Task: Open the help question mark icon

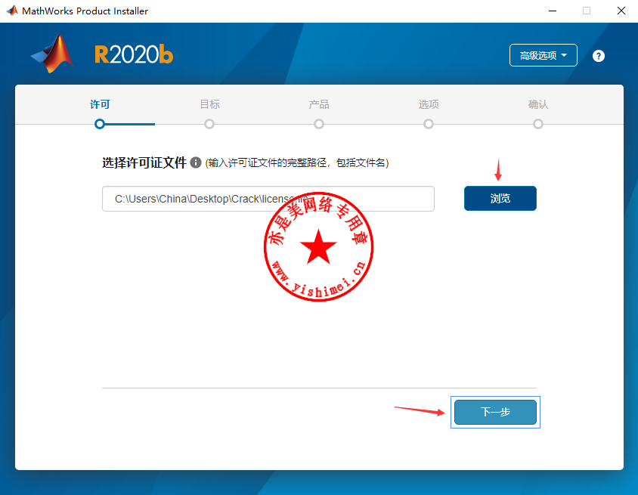Action: [x=598, y=56]
